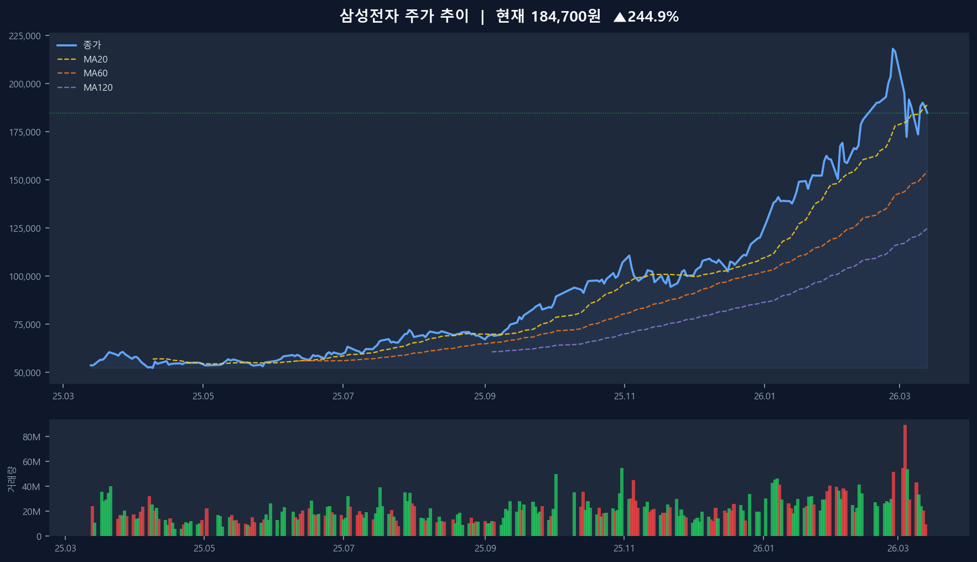977x562 pixels.
Task: Click the 150,000 price axis label
Action: coord(25,180)
